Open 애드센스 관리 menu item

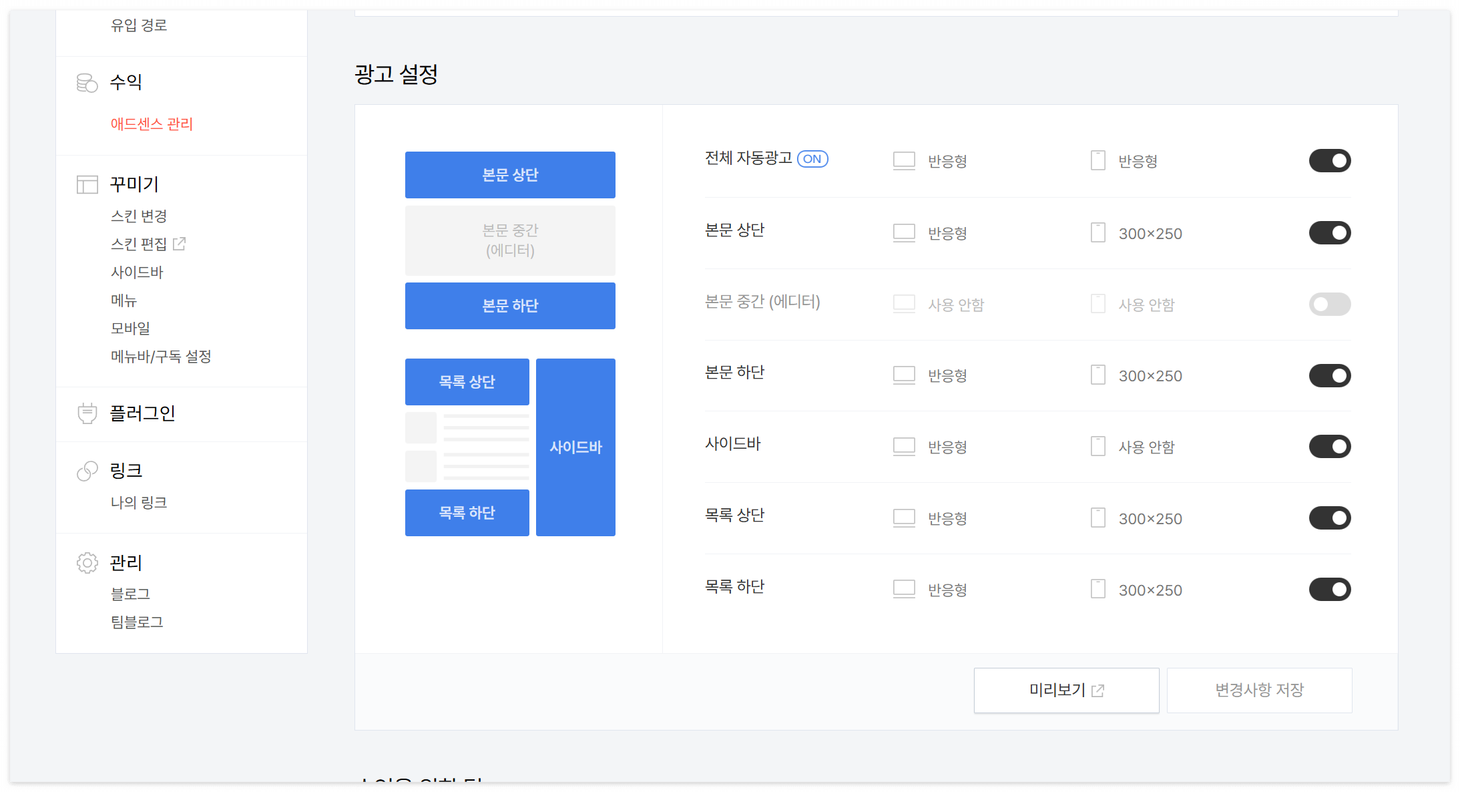click(x=152, y=124)
